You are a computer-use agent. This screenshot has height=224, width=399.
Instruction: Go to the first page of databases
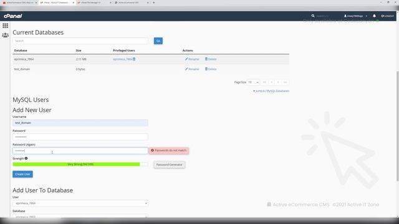pos(264,82)
